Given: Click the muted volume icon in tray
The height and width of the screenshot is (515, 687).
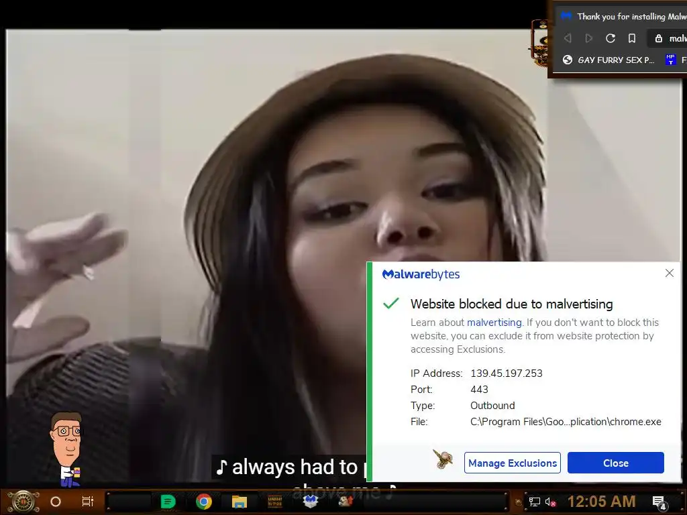Looking at the screenshot, I should click(x=550, y=502).
